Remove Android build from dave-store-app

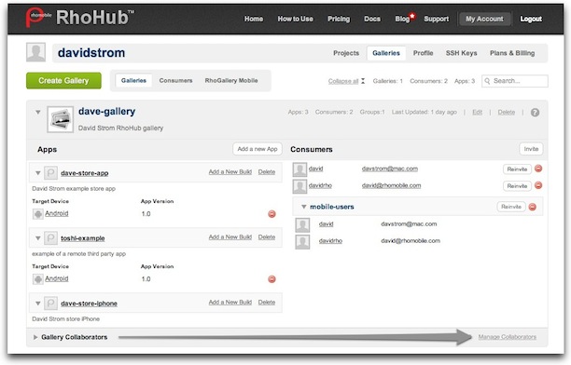point(272,214)
